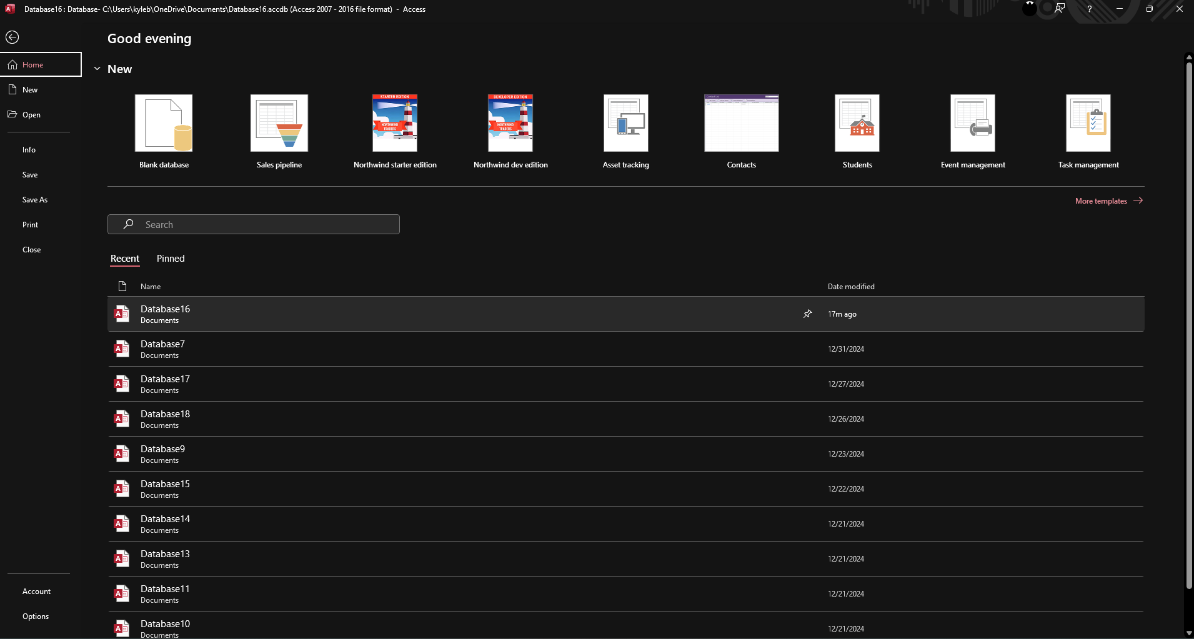Select Save in the sidebar
Image resolution: width=1194 pixels, height=639 pixels.
coord(30,175)
